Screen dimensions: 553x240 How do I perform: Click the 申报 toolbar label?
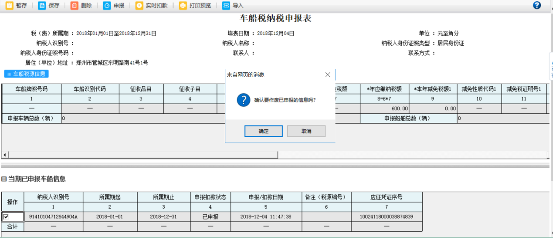click(x=119, y=6)
